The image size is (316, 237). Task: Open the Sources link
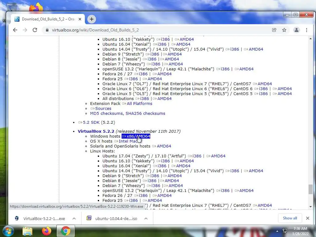click(x=101, y=108)
